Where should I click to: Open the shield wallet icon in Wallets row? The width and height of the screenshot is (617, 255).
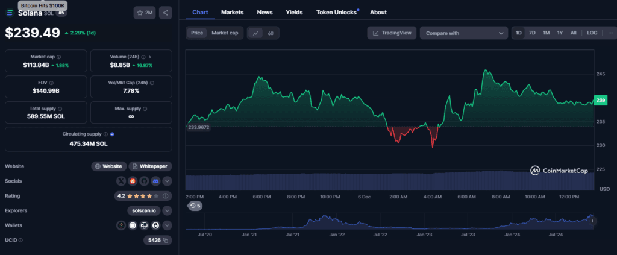(133, 225)
